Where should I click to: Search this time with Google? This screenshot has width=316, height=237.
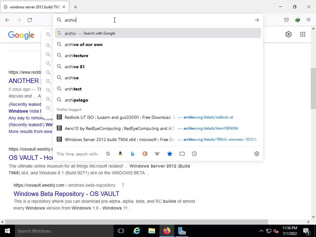(x=108, y=154)
